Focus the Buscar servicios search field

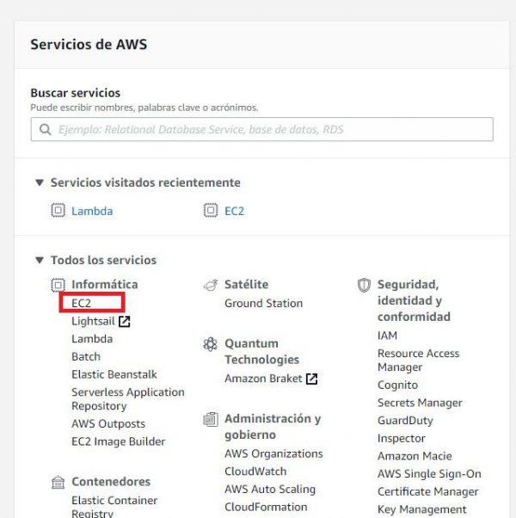click(267, 130)
